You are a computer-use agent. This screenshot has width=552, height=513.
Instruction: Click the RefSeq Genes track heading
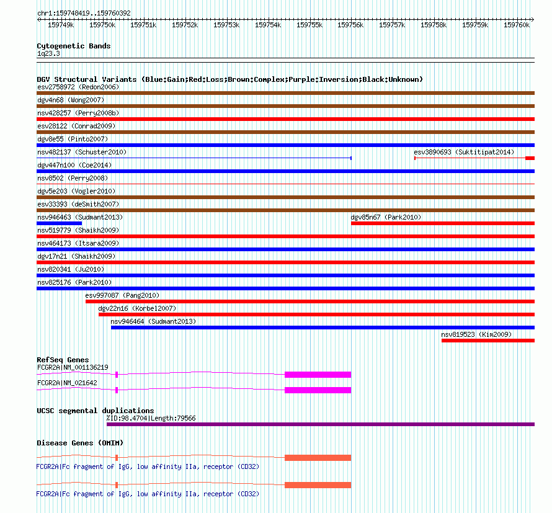point(63,360)
